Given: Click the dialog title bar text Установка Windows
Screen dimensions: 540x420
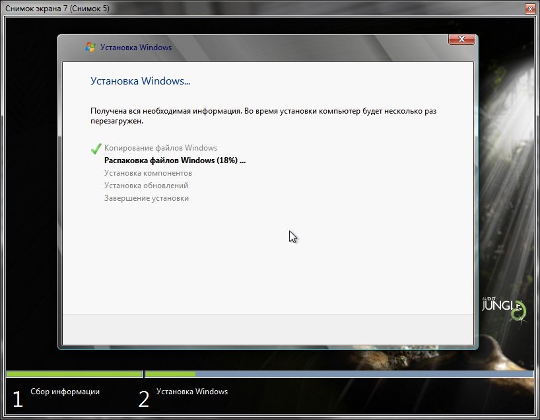Looking at the screenshot, I should (136, 48).
